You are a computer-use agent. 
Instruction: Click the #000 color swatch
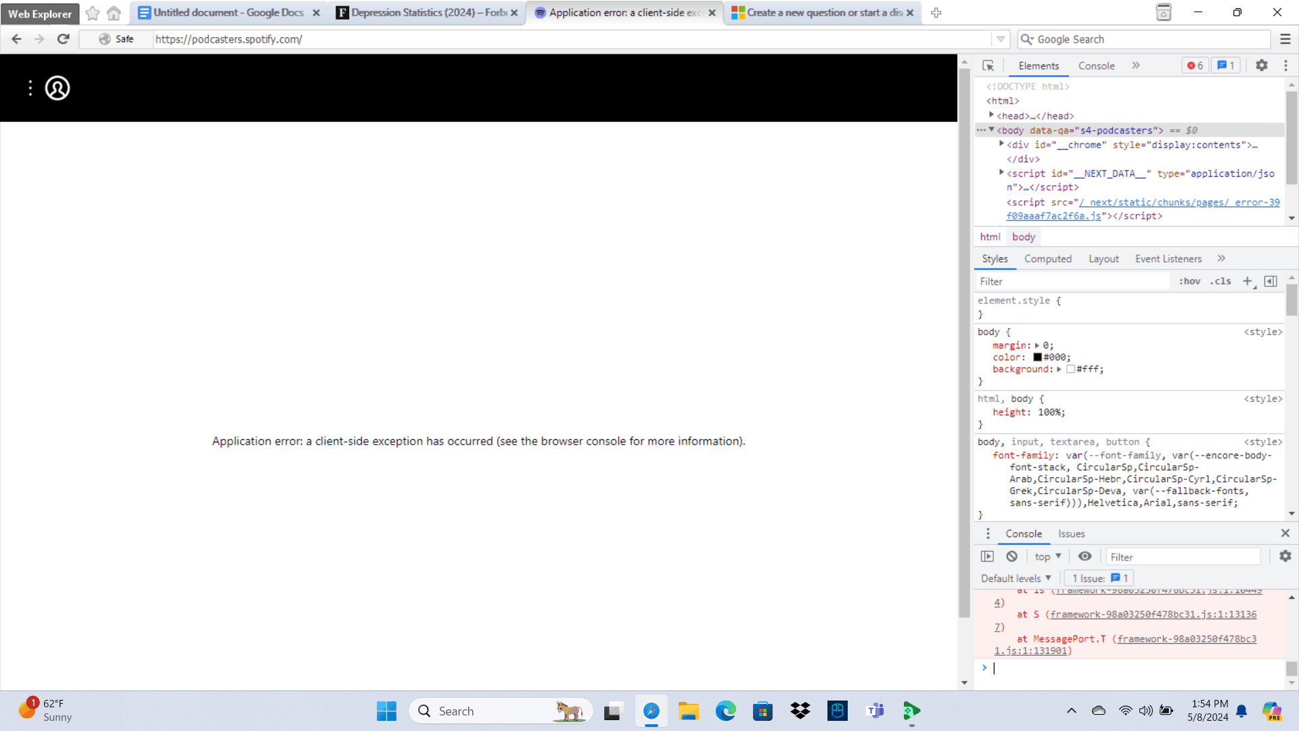1037,357
